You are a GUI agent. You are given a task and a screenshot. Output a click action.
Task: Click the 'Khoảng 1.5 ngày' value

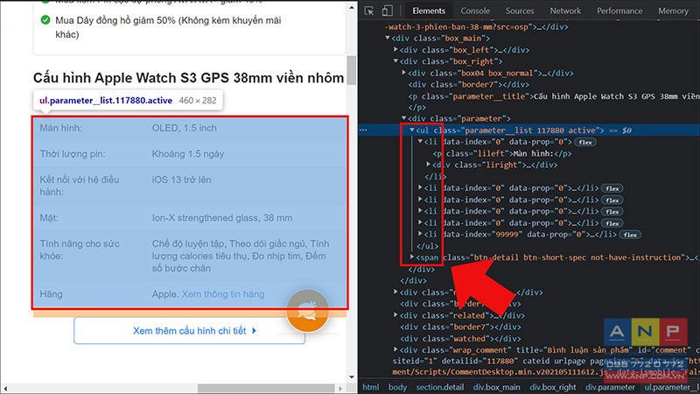[188, 154]
